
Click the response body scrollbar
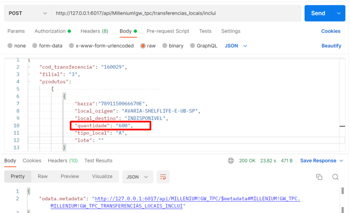pos(343,200)
